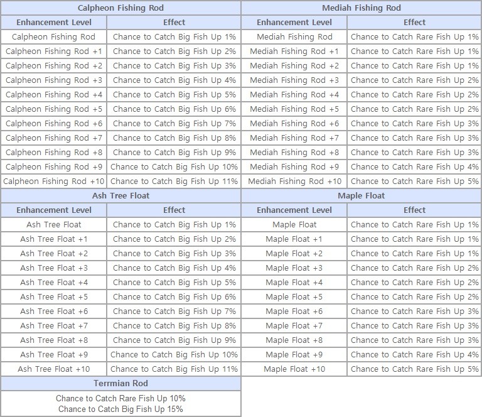Select the Ash Tree Float +2 cell
The image size is (482, 417).
pyautogui.click(x=54, y=254)
